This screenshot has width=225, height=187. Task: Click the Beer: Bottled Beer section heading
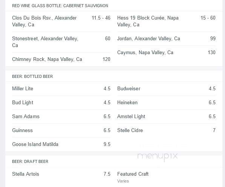[32, 76]
